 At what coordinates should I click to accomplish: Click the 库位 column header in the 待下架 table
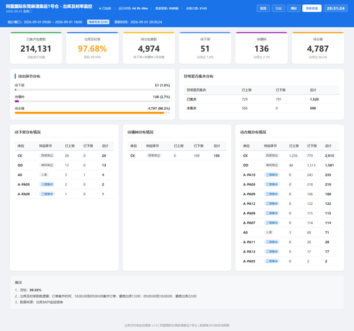click(x=21, y=146)
